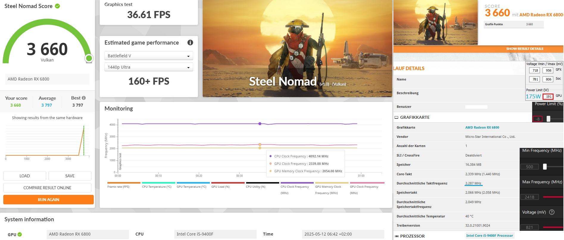The image size is (564, 240).
Task: Click the SAVE button
Action: [70, 176]
